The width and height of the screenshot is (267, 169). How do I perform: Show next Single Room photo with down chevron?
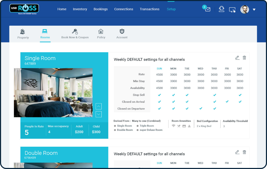[99, 114]
